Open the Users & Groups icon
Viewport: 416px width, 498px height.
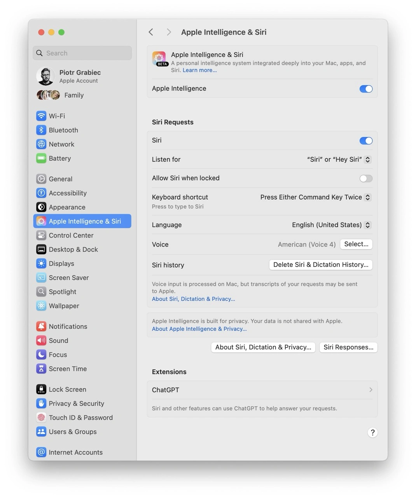(41, 431)
